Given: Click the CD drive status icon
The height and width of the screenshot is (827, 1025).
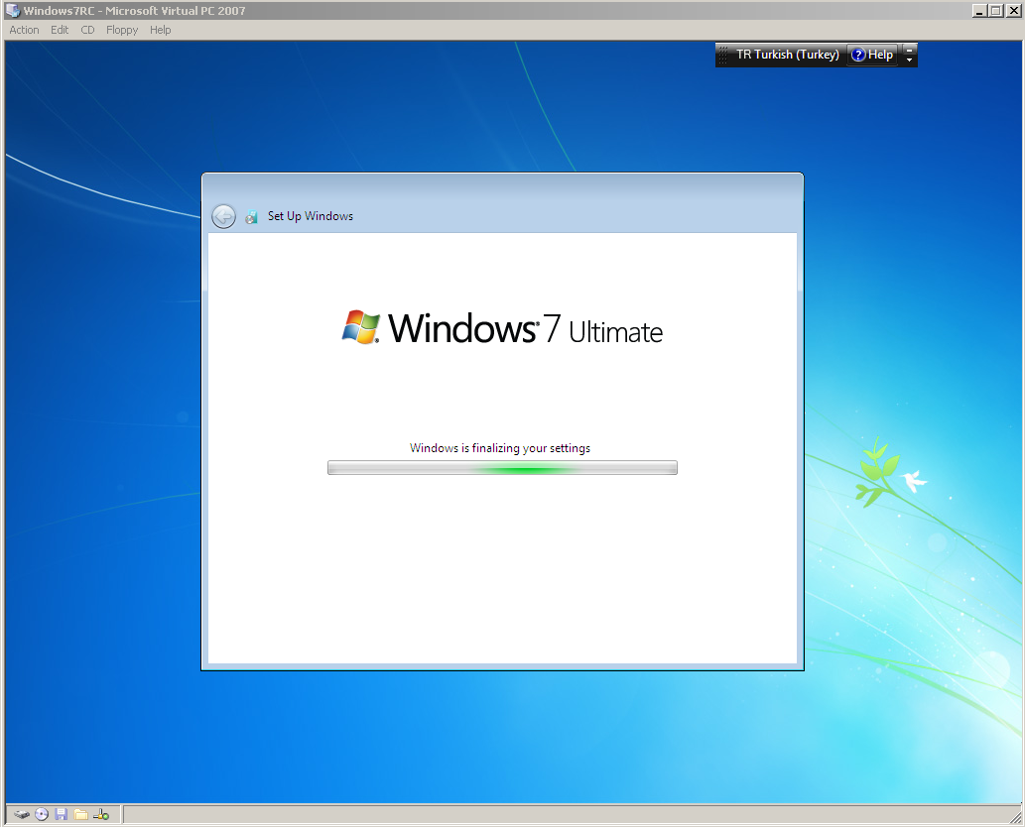Looking at the screenshot, I should pyautogui.click(x=42, y=814).
